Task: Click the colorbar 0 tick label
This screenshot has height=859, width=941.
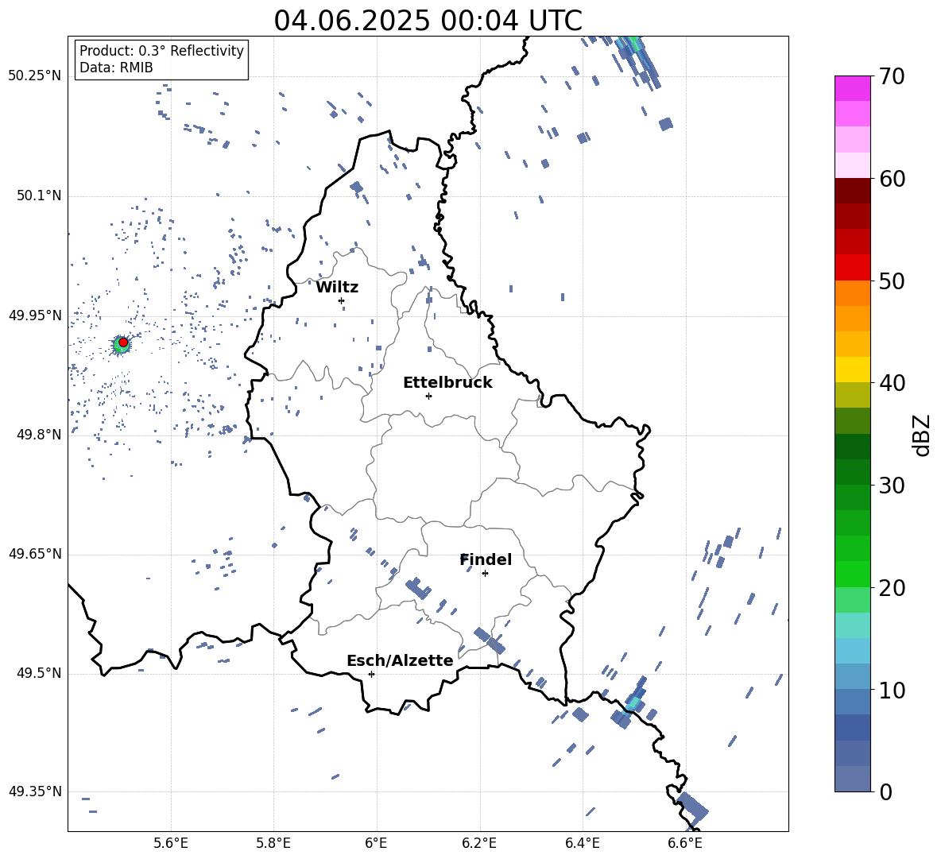Action: point(885,791)
